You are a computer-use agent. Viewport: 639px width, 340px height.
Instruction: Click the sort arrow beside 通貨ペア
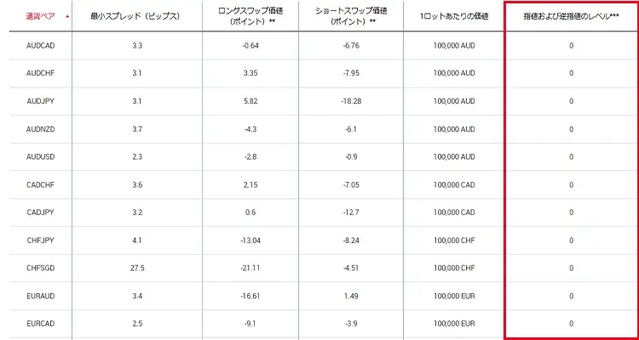click(66, 17)
